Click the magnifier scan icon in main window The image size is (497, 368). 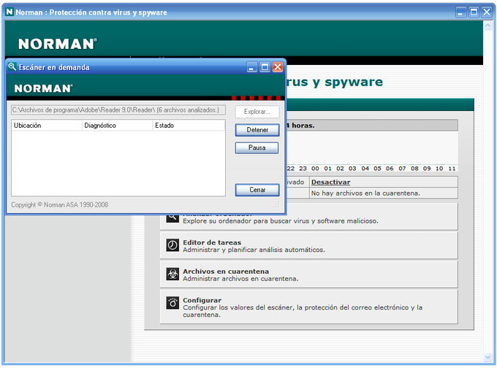click(x=172, y=218)
